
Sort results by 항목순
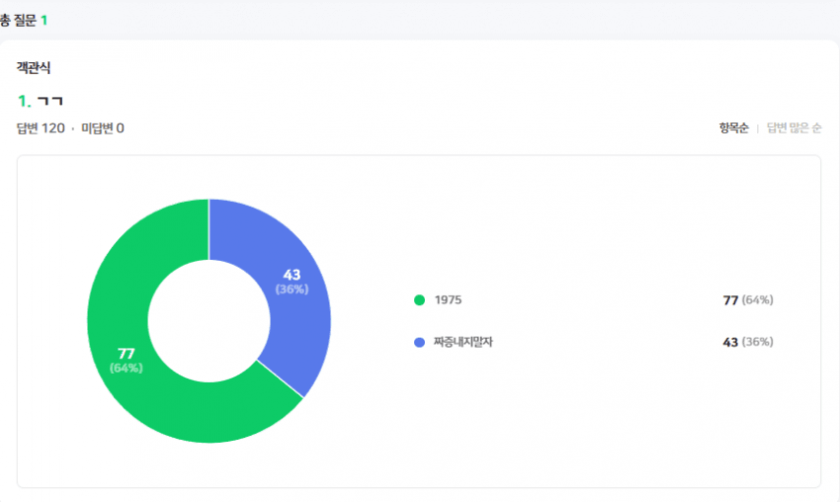(733, 128)
